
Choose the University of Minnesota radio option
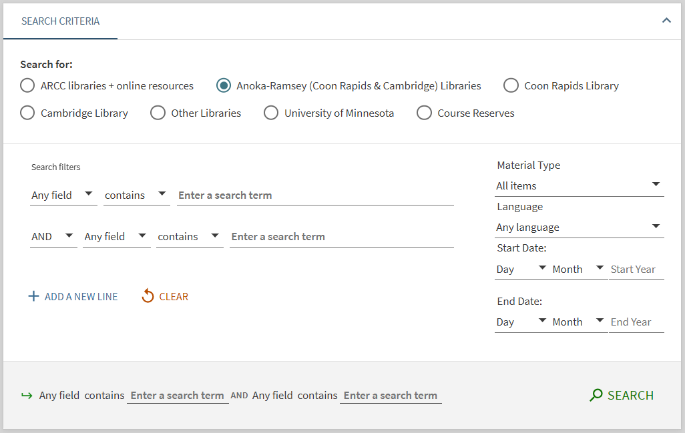click(x=271, y=113)
